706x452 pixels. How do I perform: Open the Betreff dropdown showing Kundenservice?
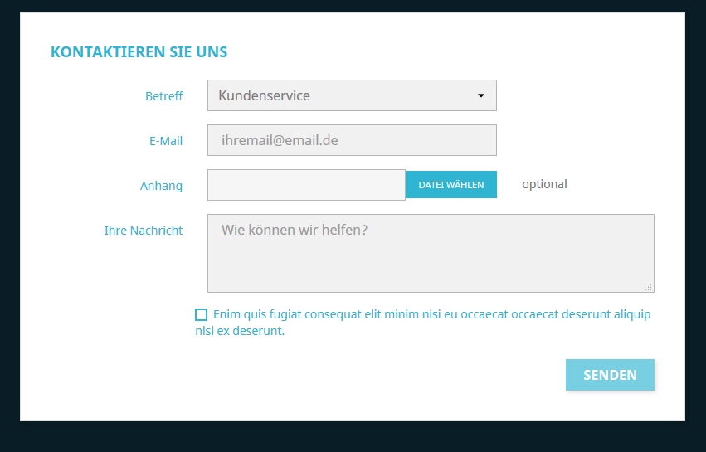point(352,95)
